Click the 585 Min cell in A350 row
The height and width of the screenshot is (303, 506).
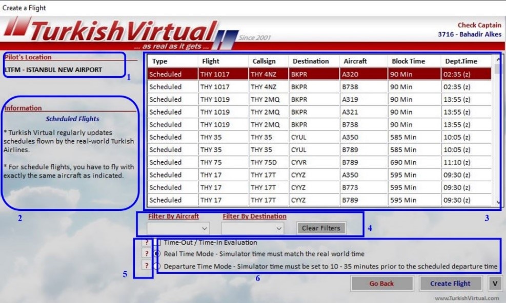tap(414, 137)
